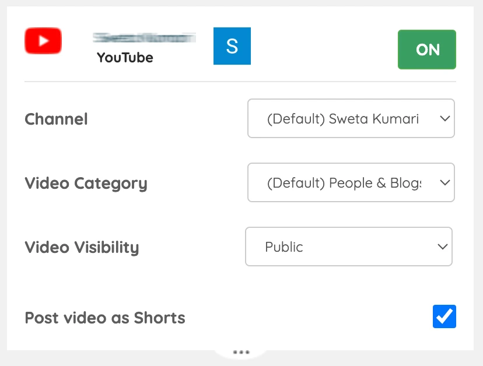Screen dimensions: 483x366
Task: Click the Video Visibility row heading
Action: click(x=82, y=247)
